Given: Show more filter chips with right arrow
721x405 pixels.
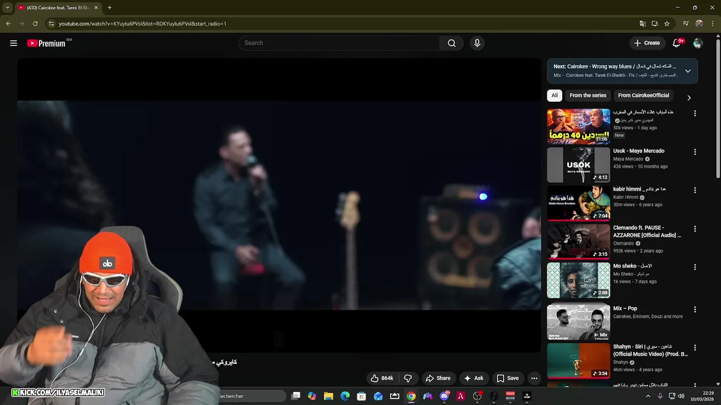Looking at the screenshot, I should 688,97.
